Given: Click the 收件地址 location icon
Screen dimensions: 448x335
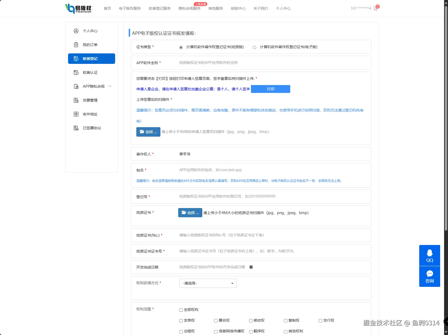Looking at the screenshot, I should point(76,114).
